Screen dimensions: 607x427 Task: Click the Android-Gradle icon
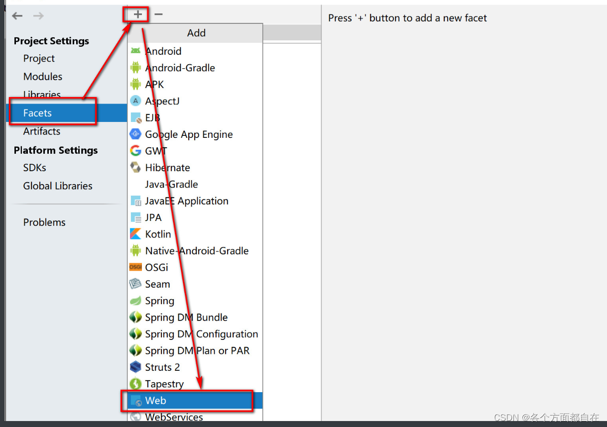click(135, 68)
